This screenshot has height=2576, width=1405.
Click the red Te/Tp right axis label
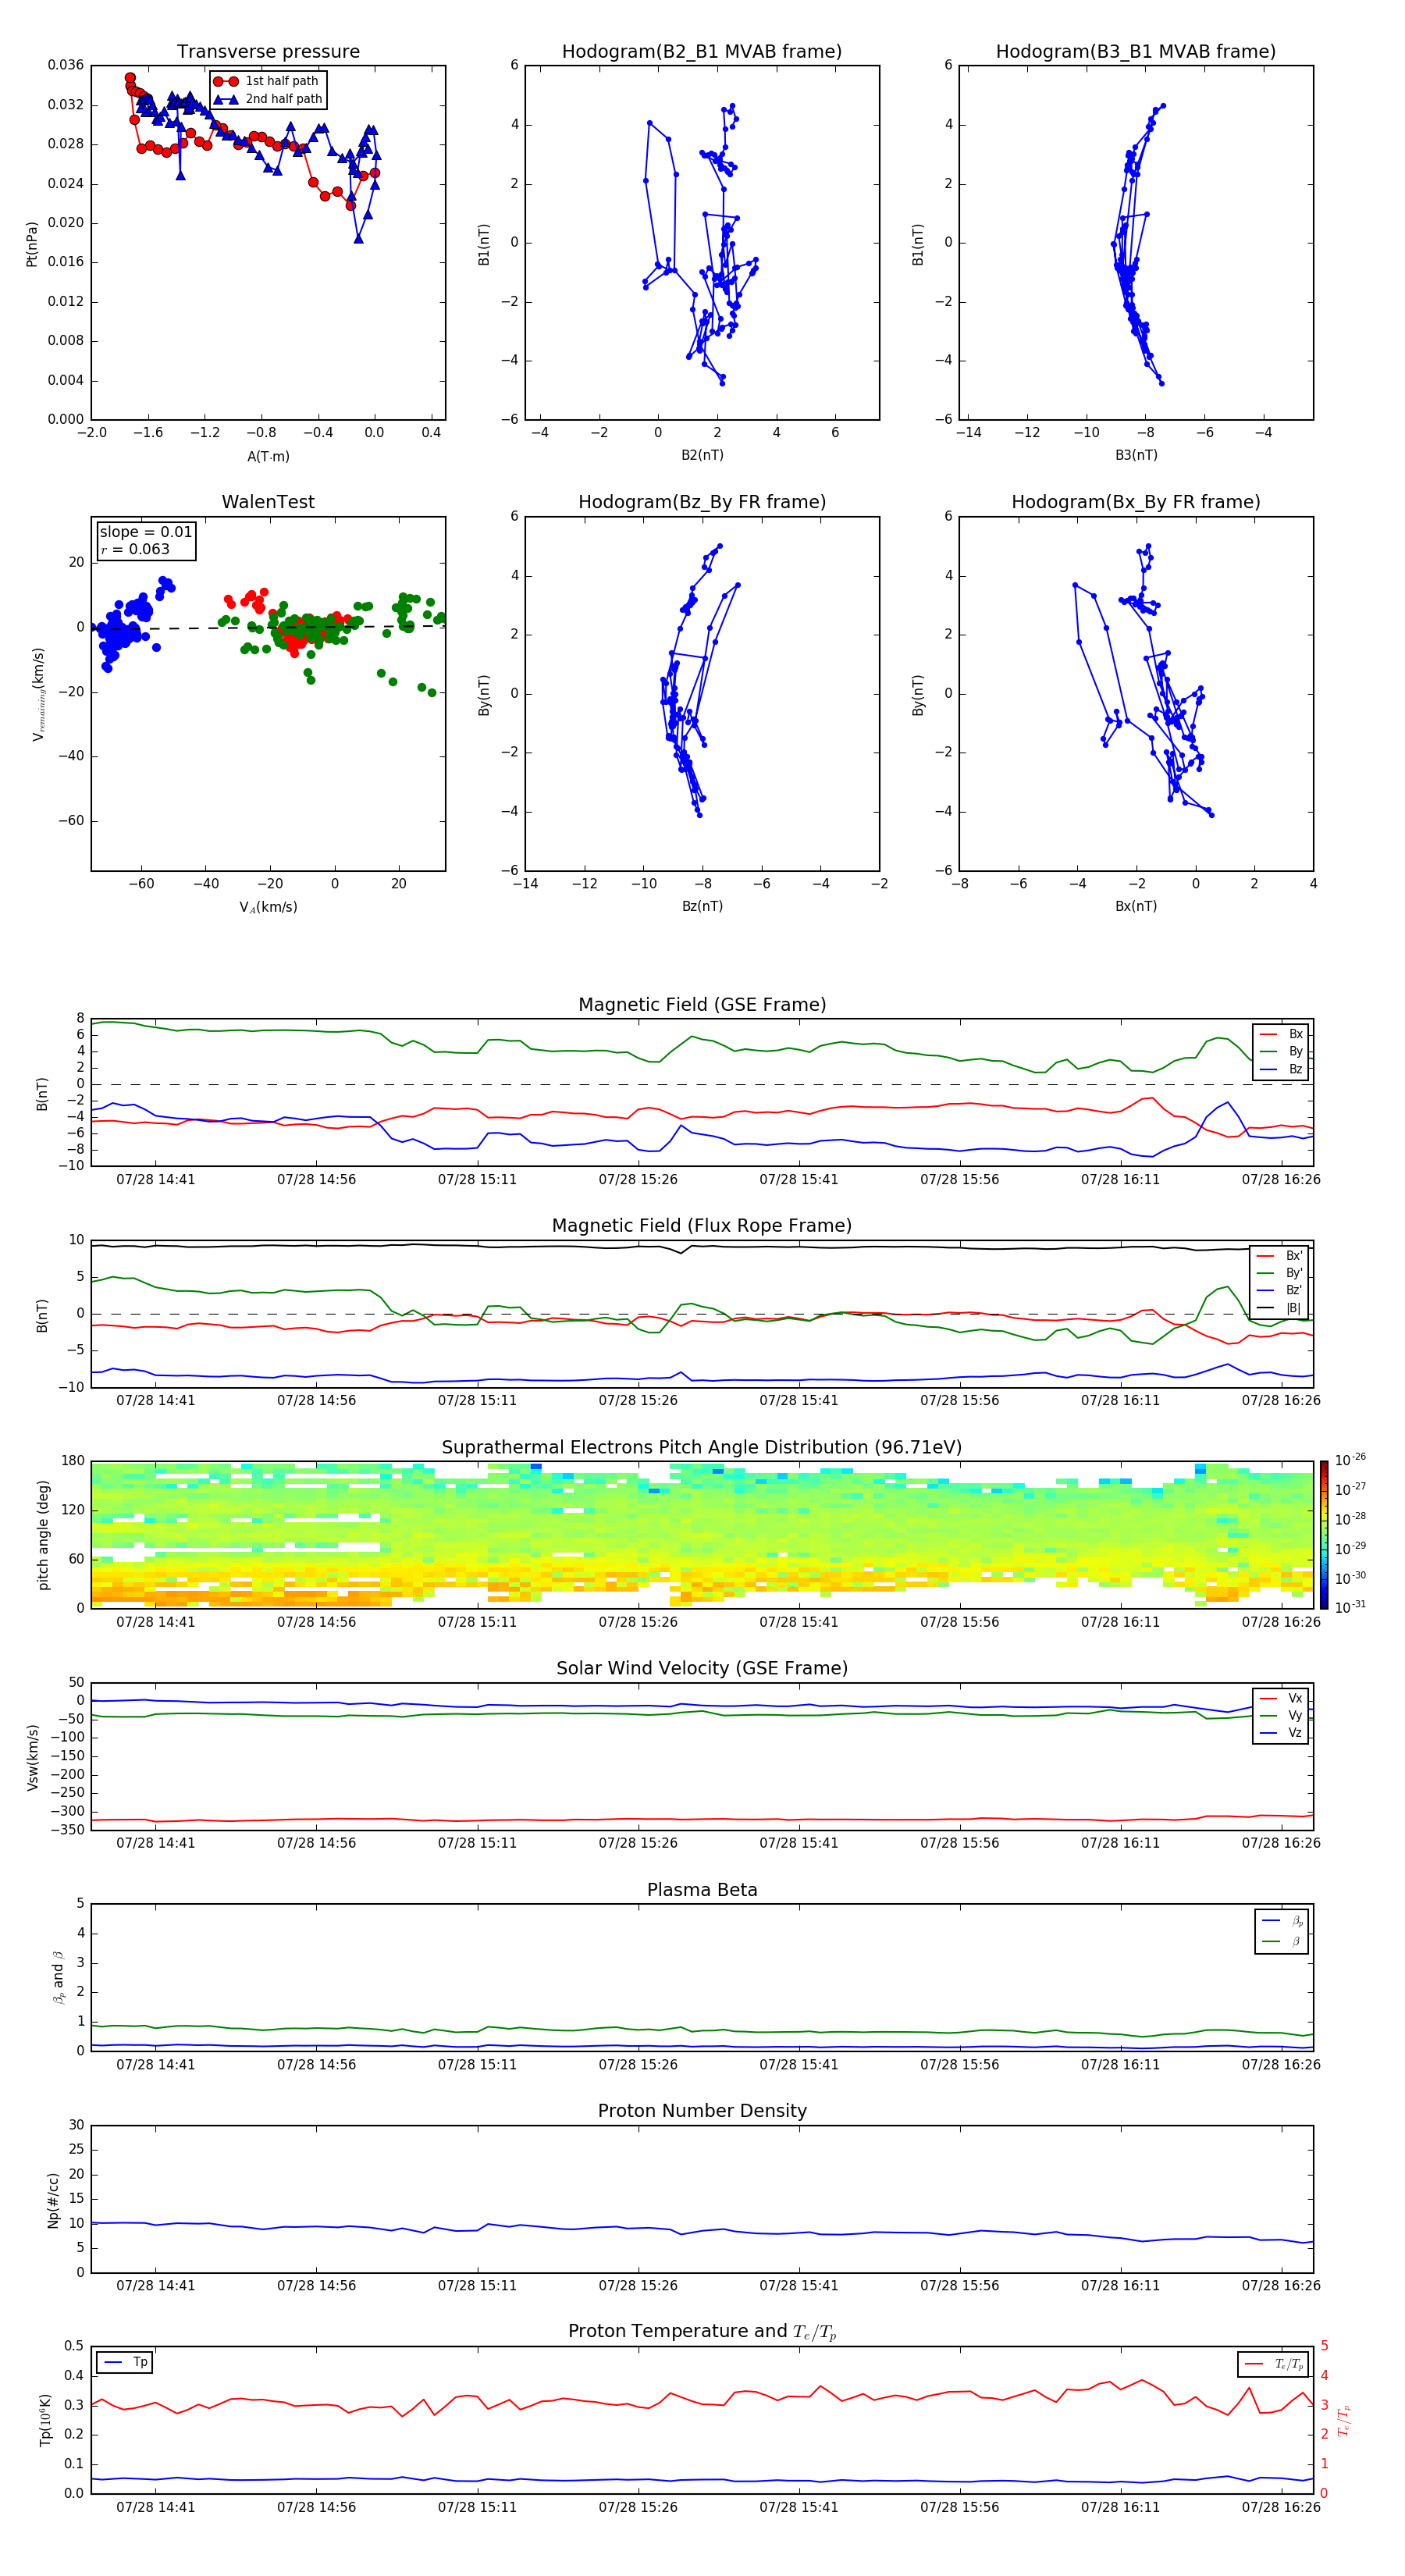pos(1344,2421)
